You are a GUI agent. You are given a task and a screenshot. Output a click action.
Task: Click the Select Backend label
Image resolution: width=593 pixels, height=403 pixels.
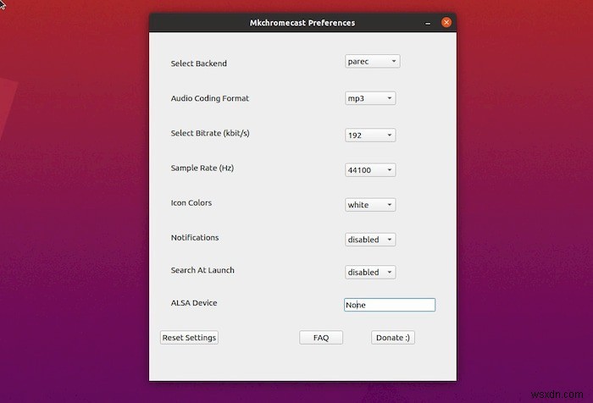(199, 63)
